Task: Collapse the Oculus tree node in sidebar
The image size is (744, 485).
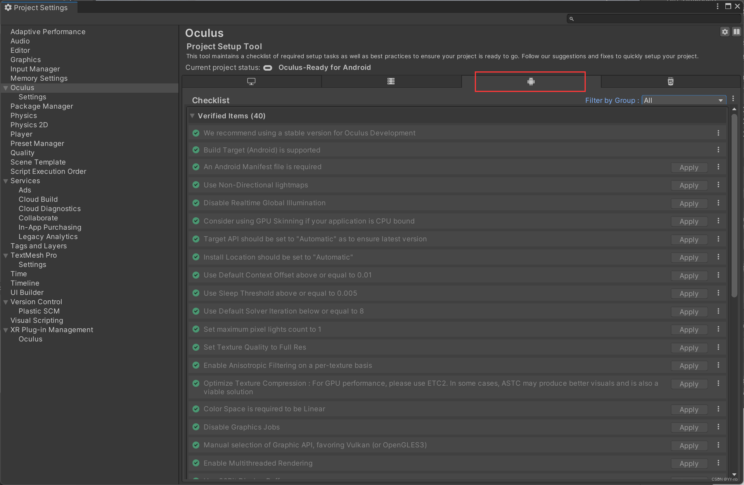Action: click(6, 88)
